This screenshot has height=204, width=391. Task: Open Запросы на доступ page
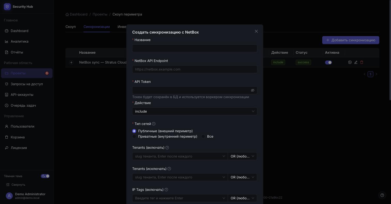pos(27,84)
